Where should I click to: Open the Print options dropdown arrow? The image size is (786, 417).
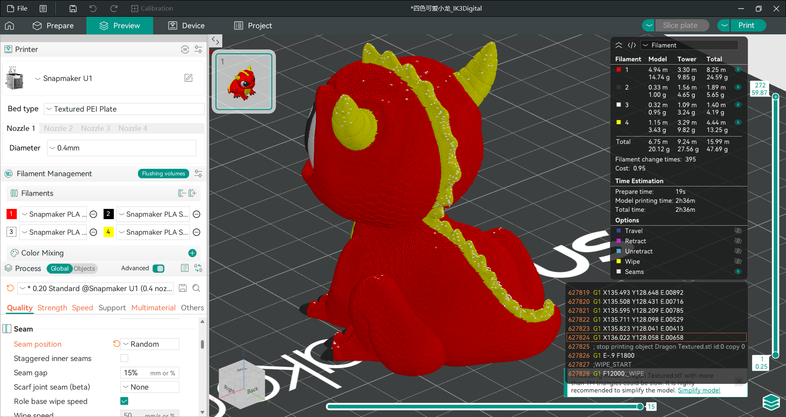tap(724, 26)
